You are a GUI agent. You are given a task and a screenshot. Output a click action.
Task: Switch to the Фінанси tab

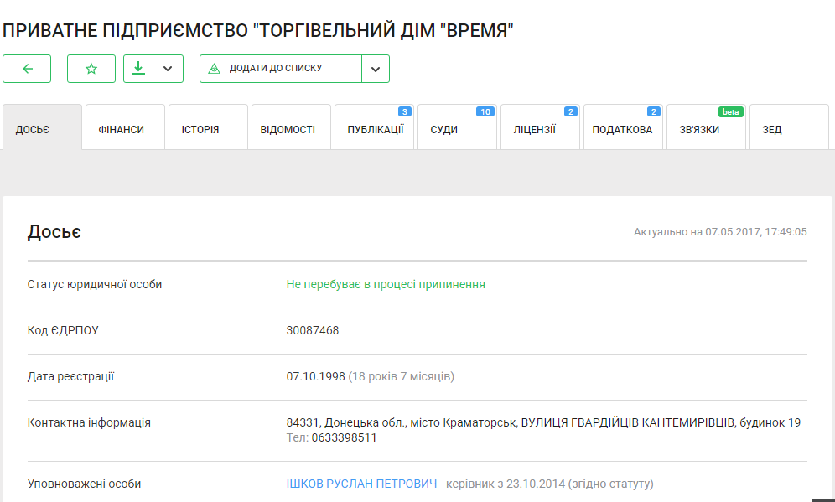tap(125, 129)
